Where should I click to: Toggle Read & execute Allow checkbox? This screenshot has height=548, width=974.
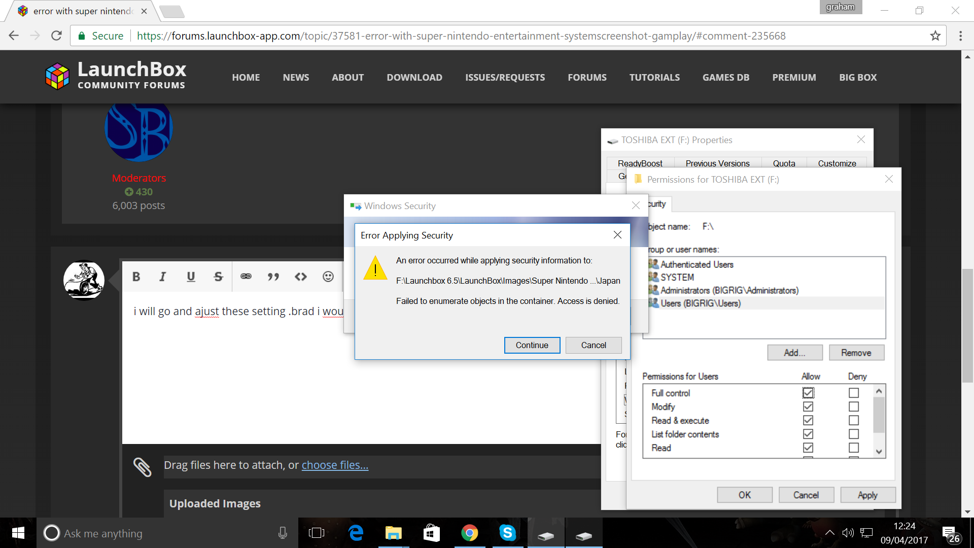808,420
